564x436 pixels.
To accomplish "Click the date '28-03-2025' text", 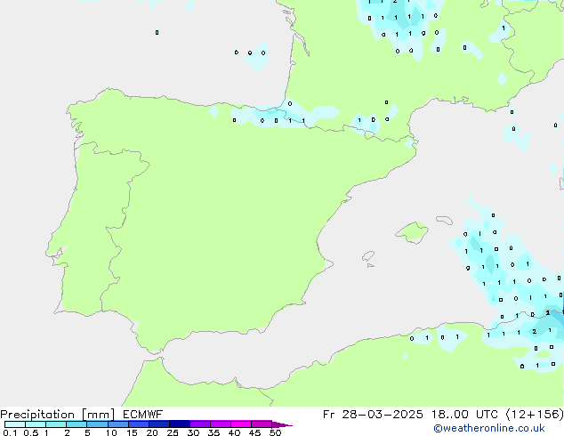I will click(x=383, y=415).
